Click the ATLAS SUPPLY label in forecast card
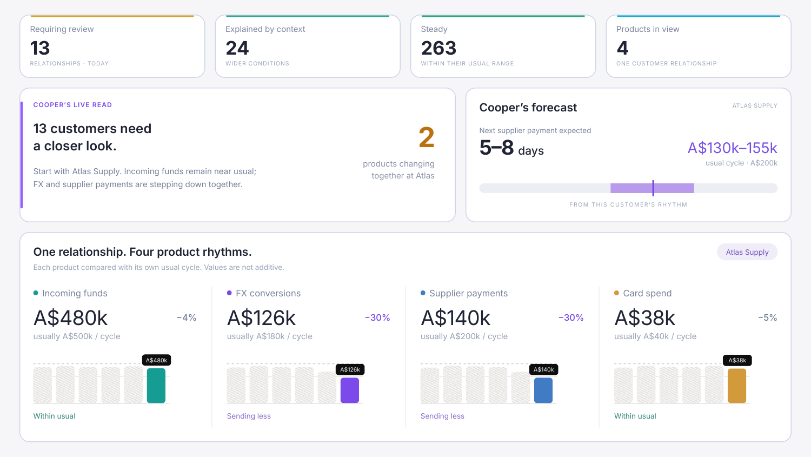The height and width of the screenshot is (457, 811). 755,105
